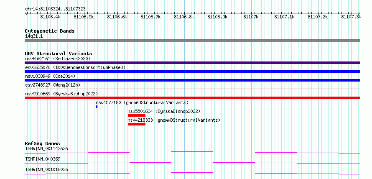Image resolution: width=372 pixels, height=179 pixels.
Task: Click ruler tick label 81107k
Action: [251, 17]
